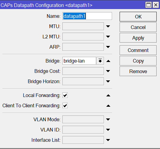This screenshot has height=149, width=160.
Task: Disable Client To Client Forwarding checkbox
Action: coord(65,105)
